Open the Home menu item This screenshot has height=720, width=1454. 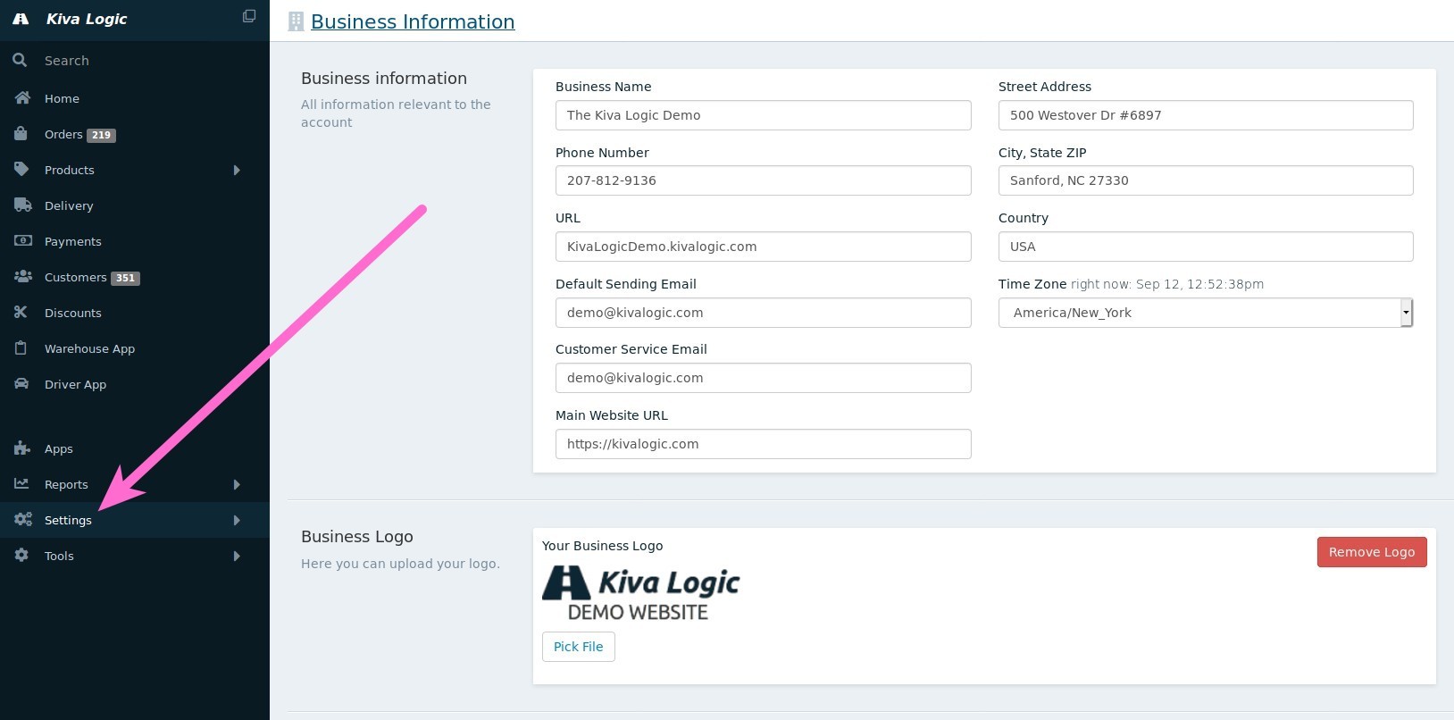click(135, 98)
